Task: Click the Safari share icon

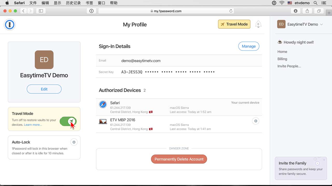Action: click(x=307, y=11)
